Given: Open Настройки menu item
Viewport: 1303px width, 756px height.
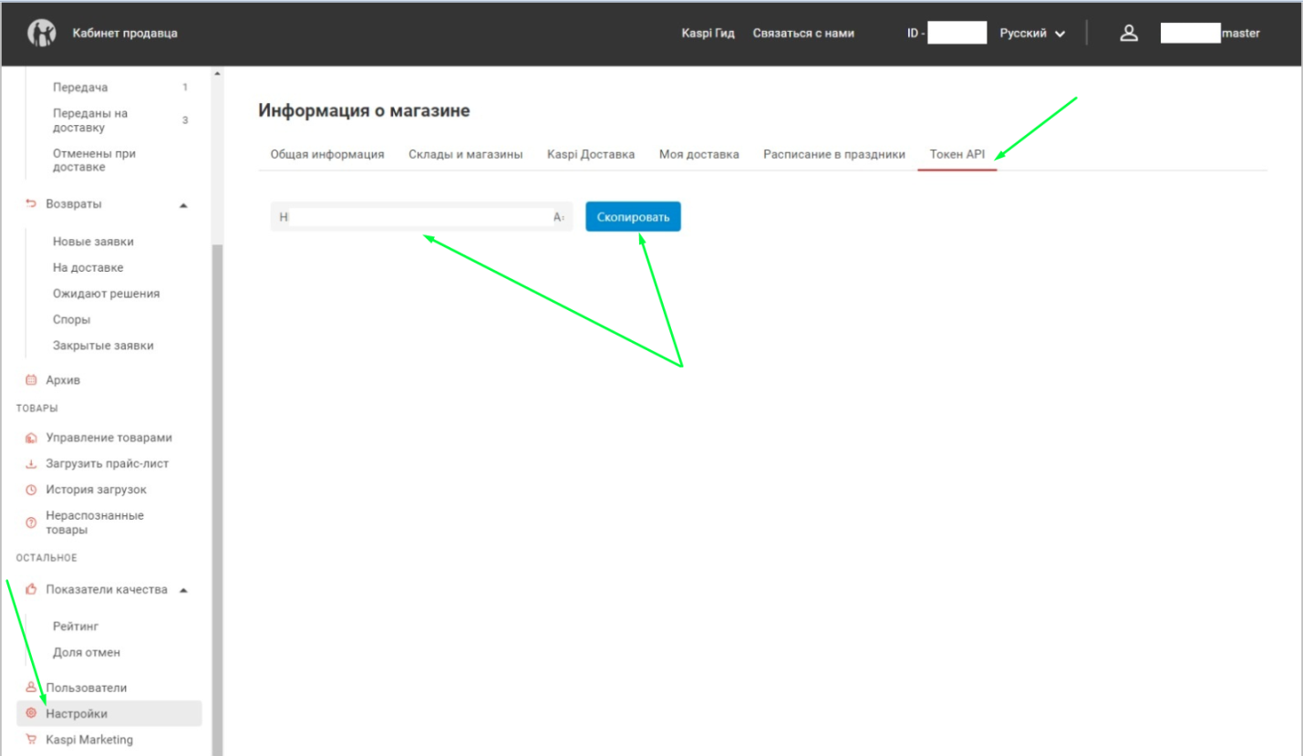Looking at the screenshot, I should (109, 713).
